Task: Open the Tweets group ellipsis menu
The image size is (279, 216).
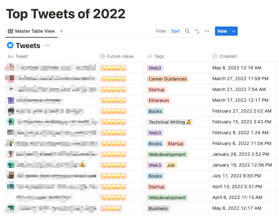Action: [x=47, y=45]
